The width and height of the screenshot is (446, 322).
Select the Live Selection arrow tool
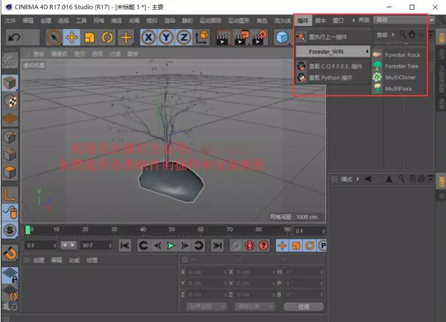tap(54, 37)
